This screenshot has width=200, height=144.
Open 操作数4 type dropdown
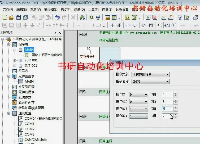[x=139, y=116]
